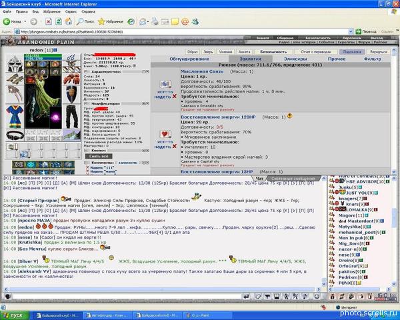Click the shield equipment slot
Screen dimensions: 400x320
[71, 95]
